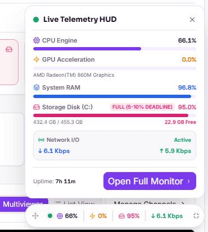This screenshot has height=232, width=208.
Task: Click the 432.4 GB / 455.3 GB text
Action: tap(58, 122)
